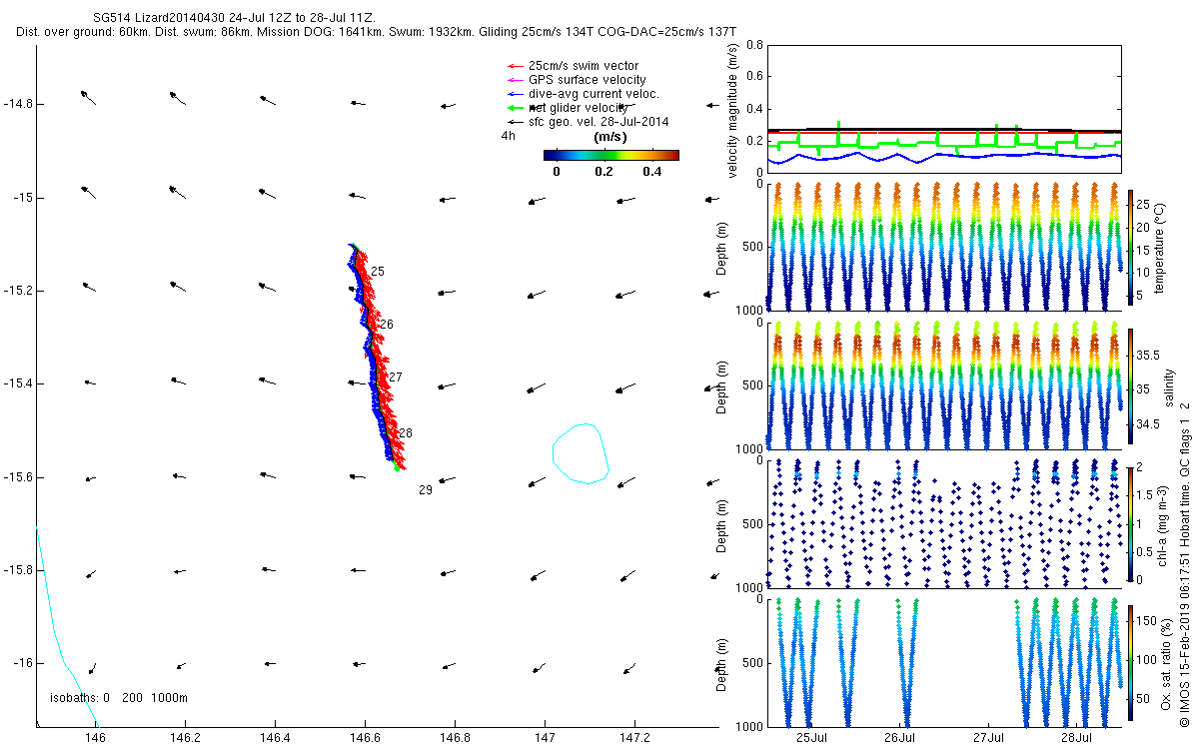Click the 'sfc geo. vel. 28-Jul-2014' legend label
The image size is (1199, 749).
(599, 121)
